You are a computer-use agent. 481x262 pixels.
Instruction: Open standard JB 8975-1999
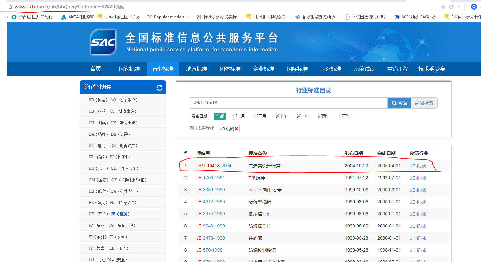click(211, 214)
